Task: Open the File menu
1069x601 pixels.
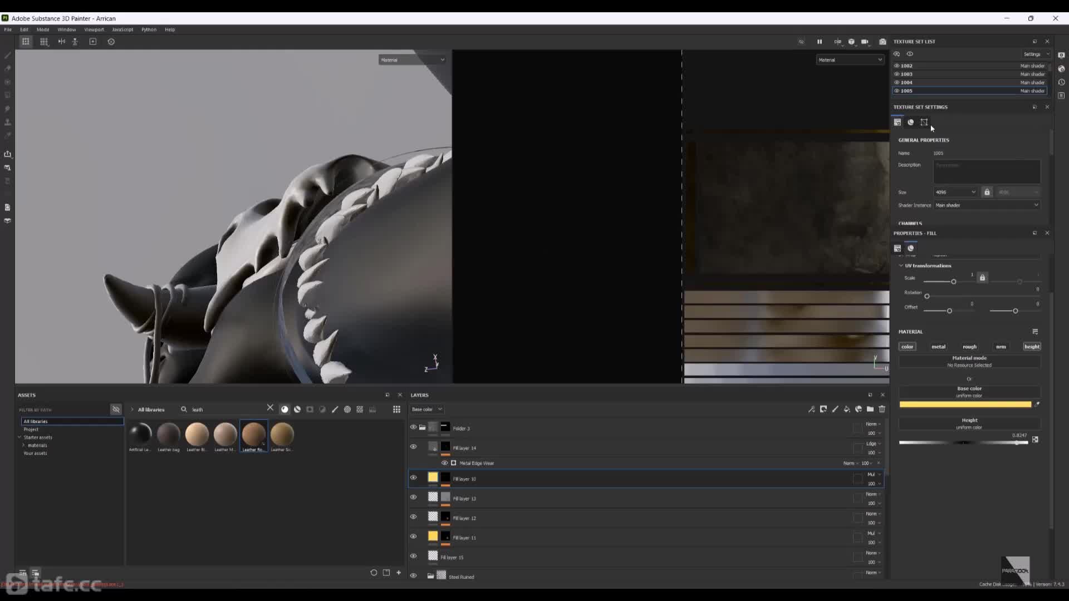Action: [8, 29]
